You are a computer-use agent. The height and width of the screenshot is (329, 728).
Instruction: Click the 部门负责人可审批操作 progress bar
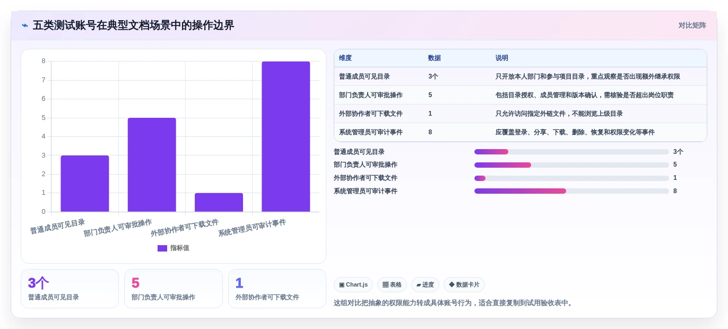click(x=571, y=165)
